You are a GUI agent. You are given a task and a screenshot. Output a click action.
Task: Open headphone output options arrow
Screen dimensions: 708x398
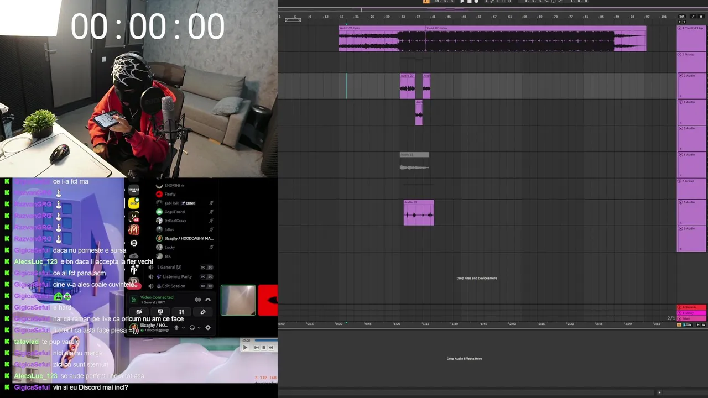coord(199,328)
